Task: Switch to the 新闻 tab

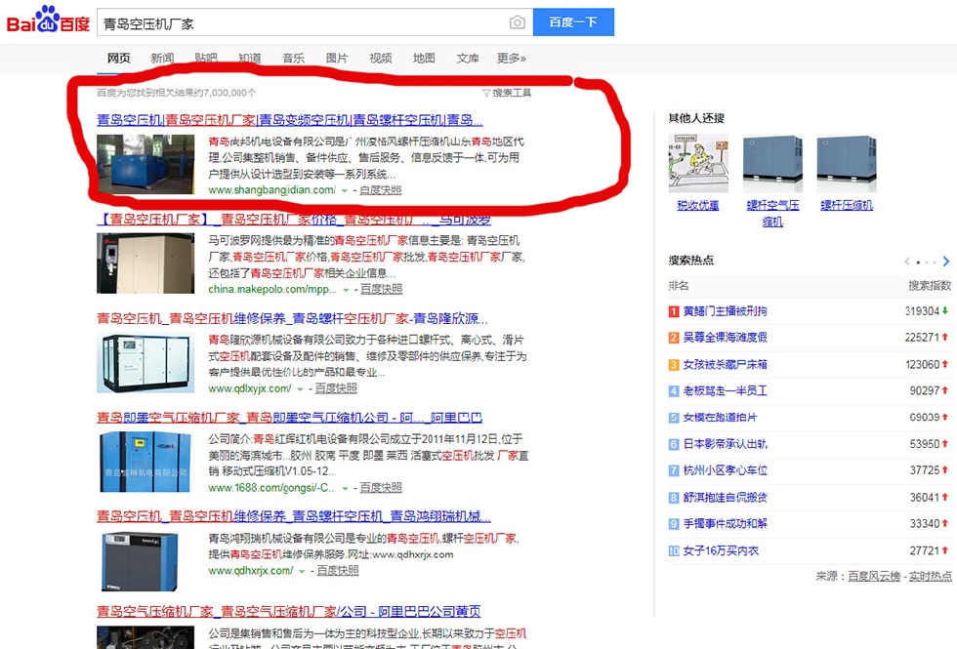Action: (x=162, y=58)
